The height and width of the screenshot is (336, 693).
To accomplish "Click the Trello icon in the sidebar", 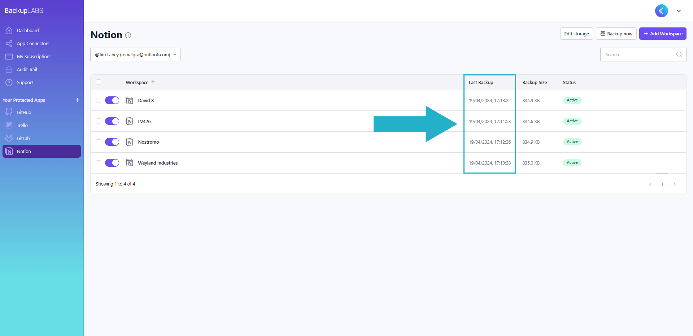I will coord(9,125).
